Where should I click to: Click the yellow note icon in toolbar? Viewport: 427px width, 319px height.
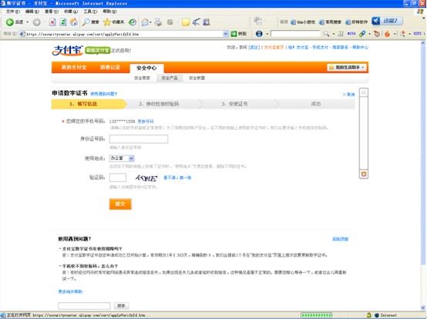click(186, 22)
